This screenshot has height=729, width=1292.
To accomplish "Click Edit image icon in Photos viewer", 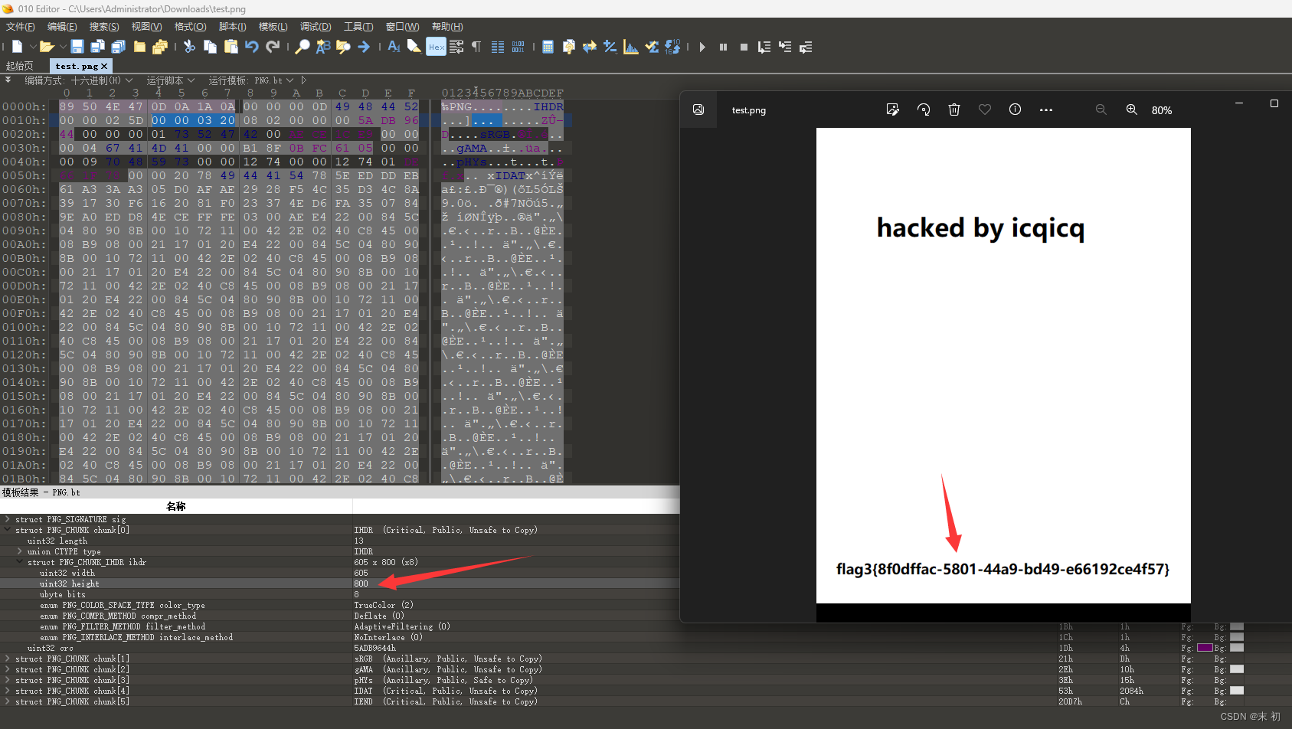I will (893, 110).
